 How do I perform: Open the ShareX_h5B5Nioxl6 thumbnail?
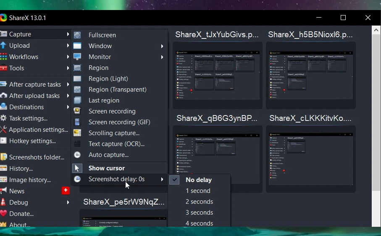[x=310, y=75]
